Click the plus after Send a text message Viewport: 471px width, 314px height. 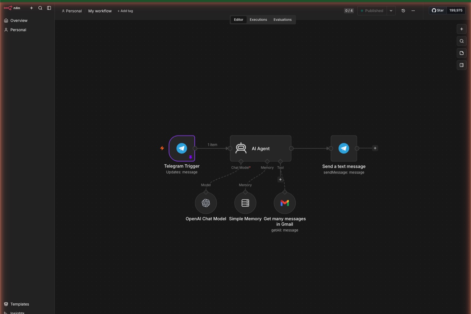pos(375,148)
